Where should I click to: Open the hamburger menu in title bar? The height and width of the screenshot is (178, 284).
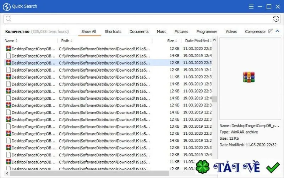coord(251,7)
